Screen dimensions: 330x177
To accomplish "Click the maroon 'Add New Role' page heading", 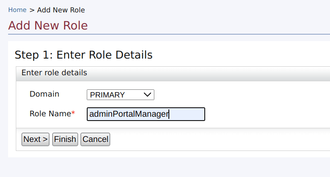I will pyautogui.click(x=48, y=26).
